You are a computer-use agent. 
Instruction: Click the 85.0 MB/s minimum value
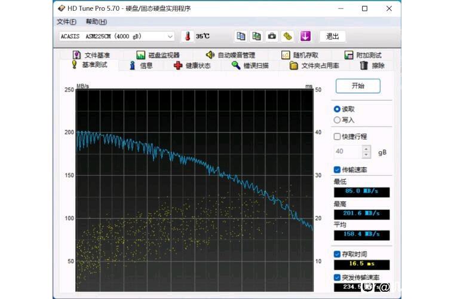361,191
